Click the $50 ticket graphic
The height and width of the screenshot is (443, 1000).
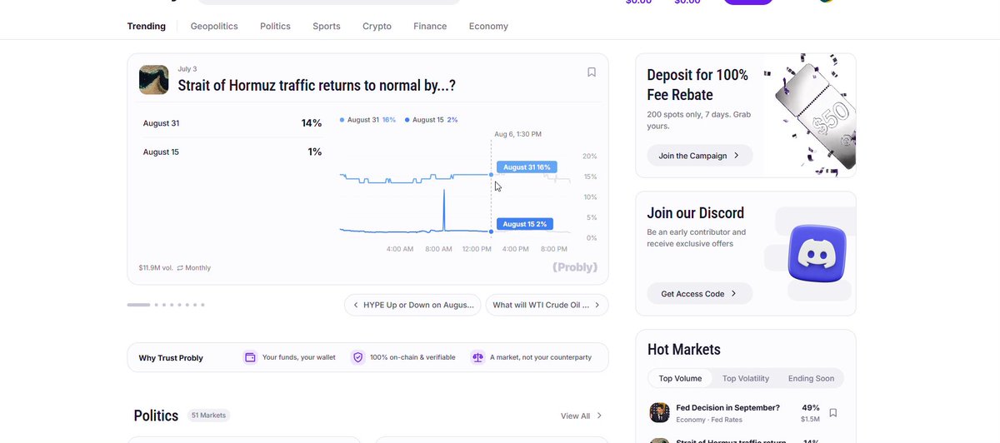(815, 115)
